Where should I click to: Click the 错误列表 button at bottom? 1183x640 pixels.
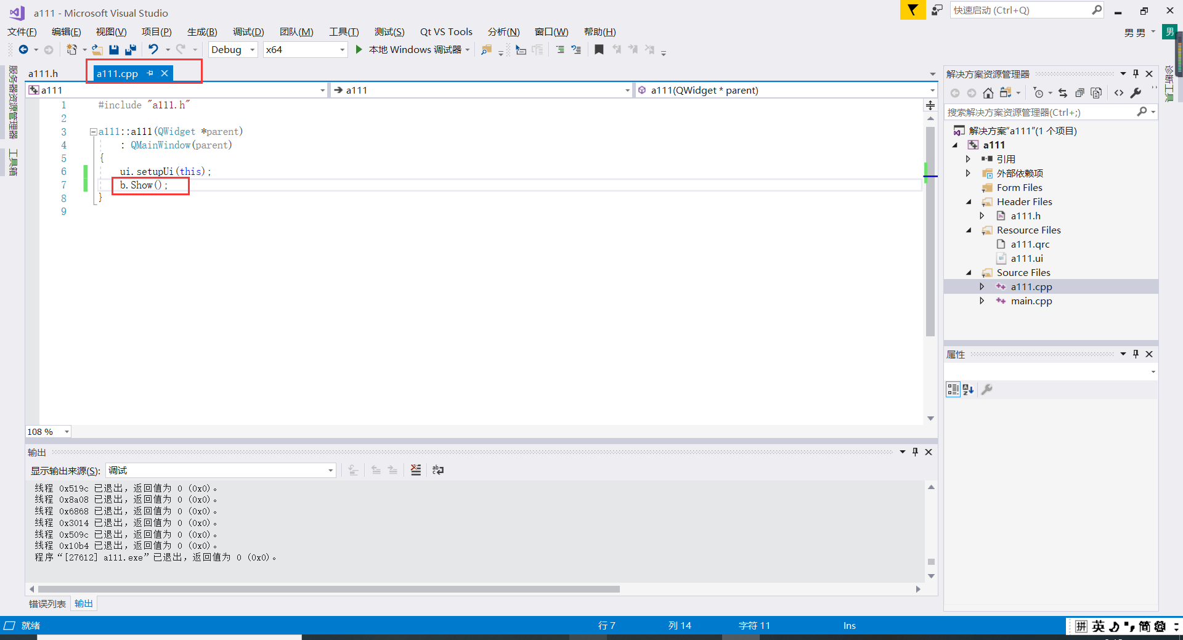pyautogui.click(x=46, y=604)
